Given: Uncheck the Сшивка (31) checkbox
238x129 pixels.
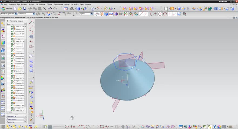Looking at the screenshot, I should 12,100.
